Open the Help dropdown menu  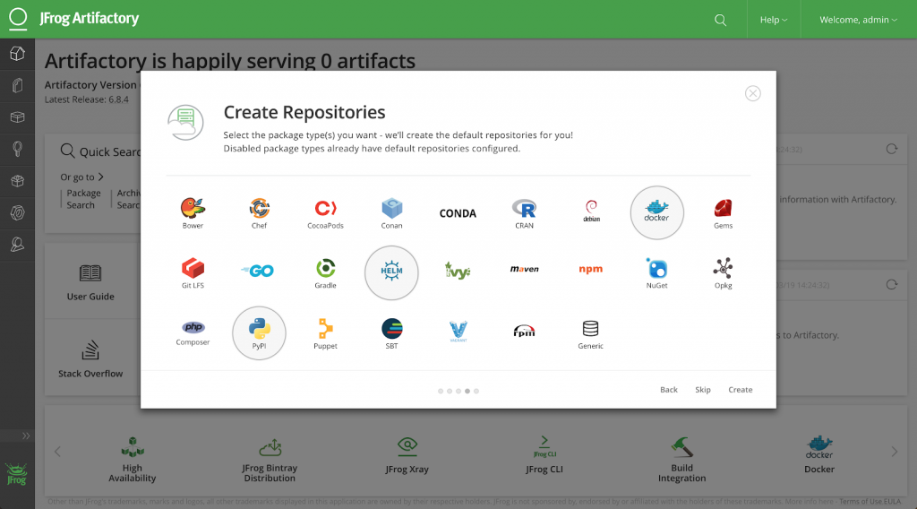pyautogui.click(x=773, y=20)
